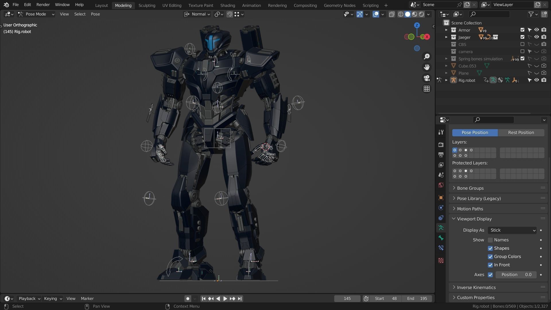Screen dimensions: 551x310
Task: Hide Rig.robot in the viewport
Action: pyautogui.click(x=536, y=80)
